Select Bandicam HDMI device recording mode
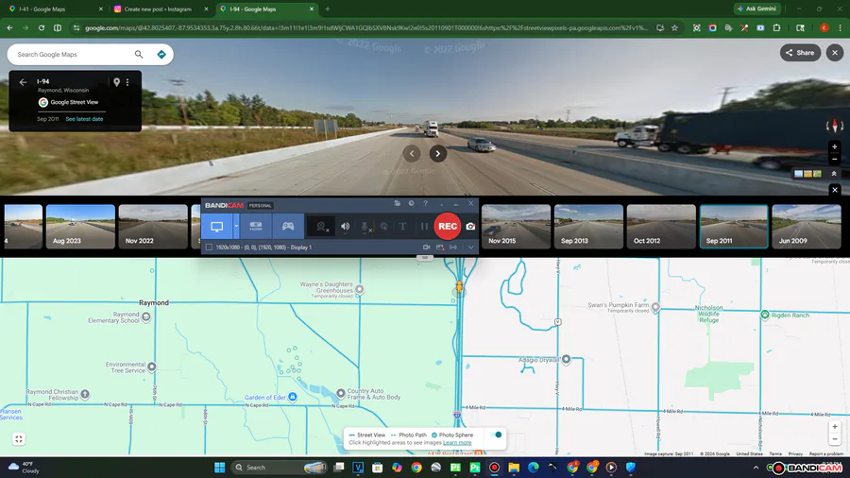The height and width of the screenshot is (478, 850). point(256,227)
